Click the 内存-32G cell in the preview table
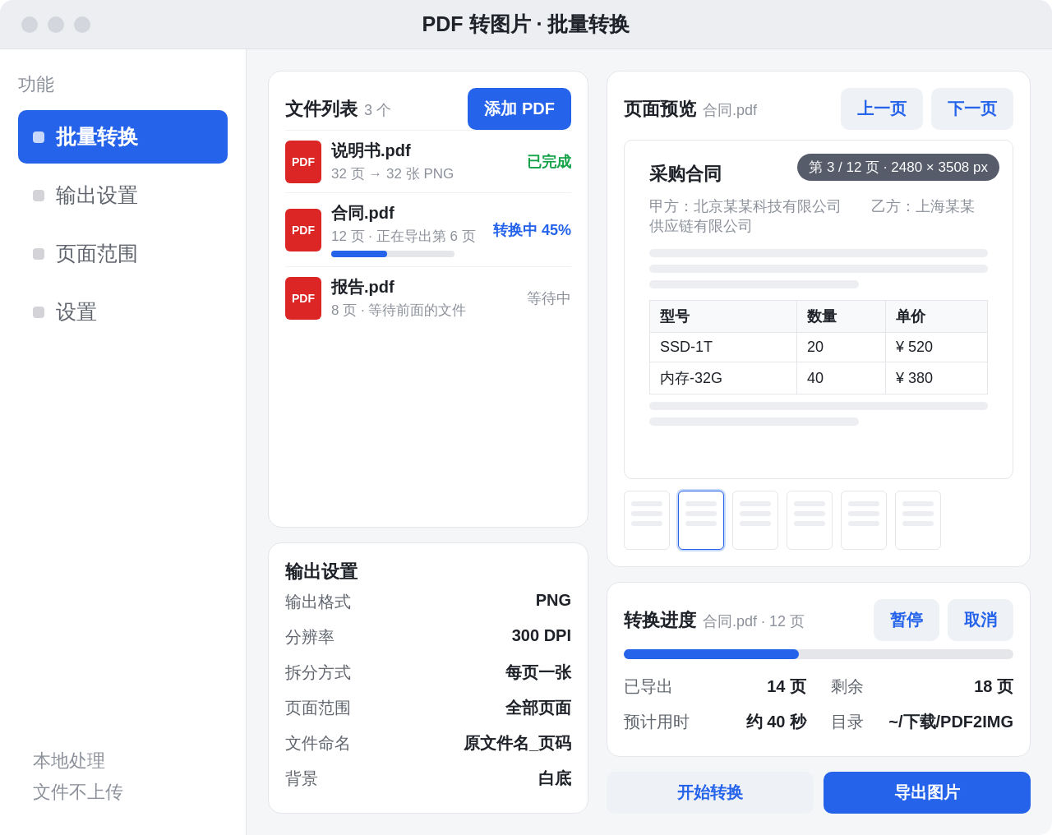The width and height of the screenshot is (1052, 835). (x=723, y=378)
